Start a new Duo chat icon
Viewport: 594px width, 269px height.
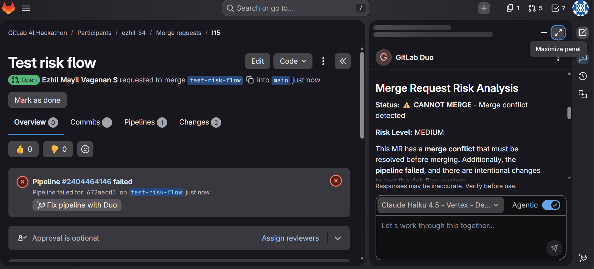(583, 32)
